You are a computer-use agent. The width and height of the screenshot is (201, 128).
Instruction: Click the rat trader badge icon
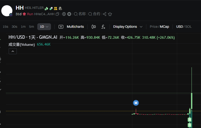coord(60,8)
